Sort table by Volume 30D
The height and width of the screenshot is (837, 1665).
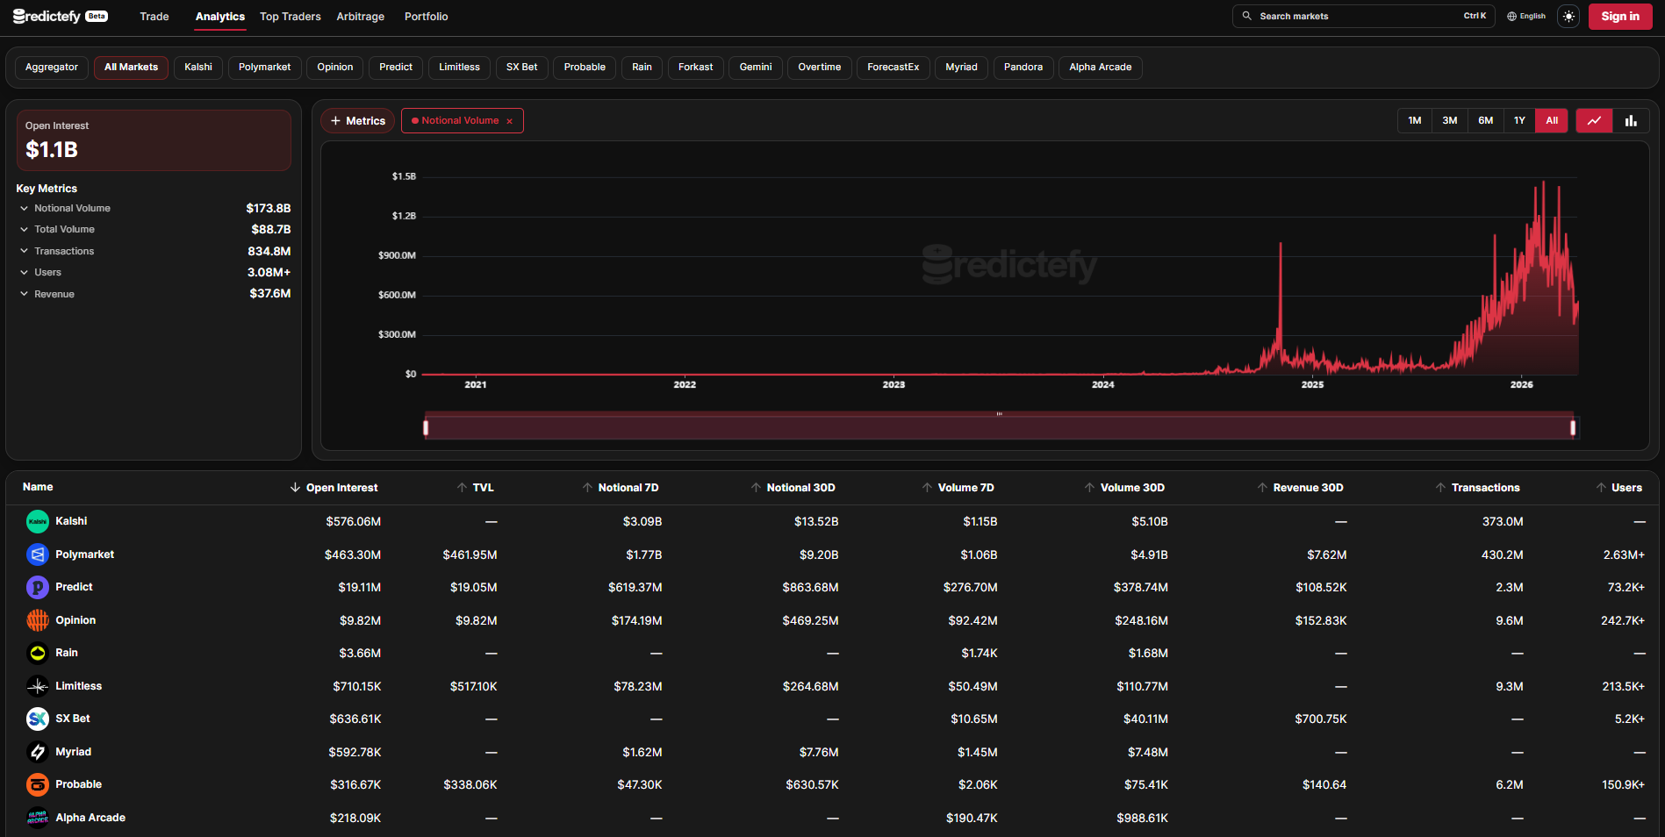(1124, 488)
